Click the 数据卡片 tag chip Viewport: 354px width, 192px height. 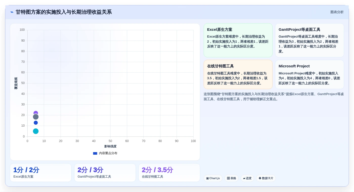pyautogui.click(x=266, y=178)
